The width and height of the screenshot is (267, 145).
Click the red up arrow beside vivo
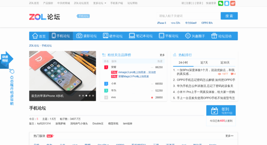point(152,97)
